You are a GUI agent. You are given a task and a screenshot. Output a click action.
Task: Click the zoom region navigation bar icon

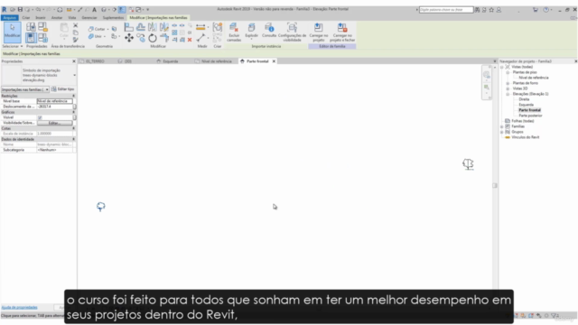(x=487, y=88)
